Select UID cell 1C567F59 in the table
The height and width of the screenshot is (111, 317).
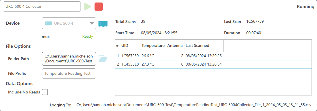pos(130,56)
